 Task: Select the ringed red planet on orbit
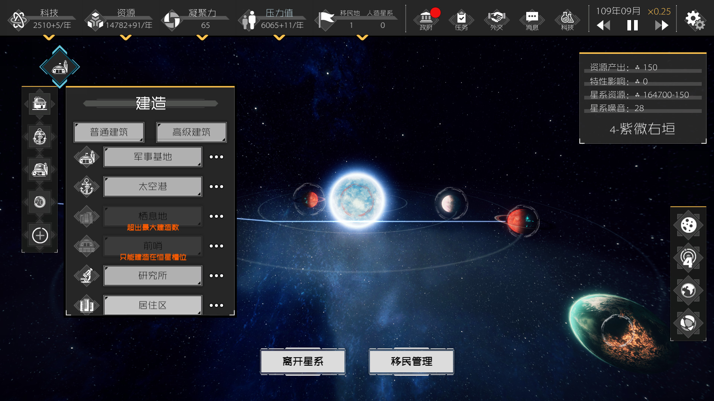point(520,221)
